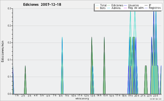The image size is (164, 101).
Task: Click the 14 h axis label
Action: (x=99, y=95)
